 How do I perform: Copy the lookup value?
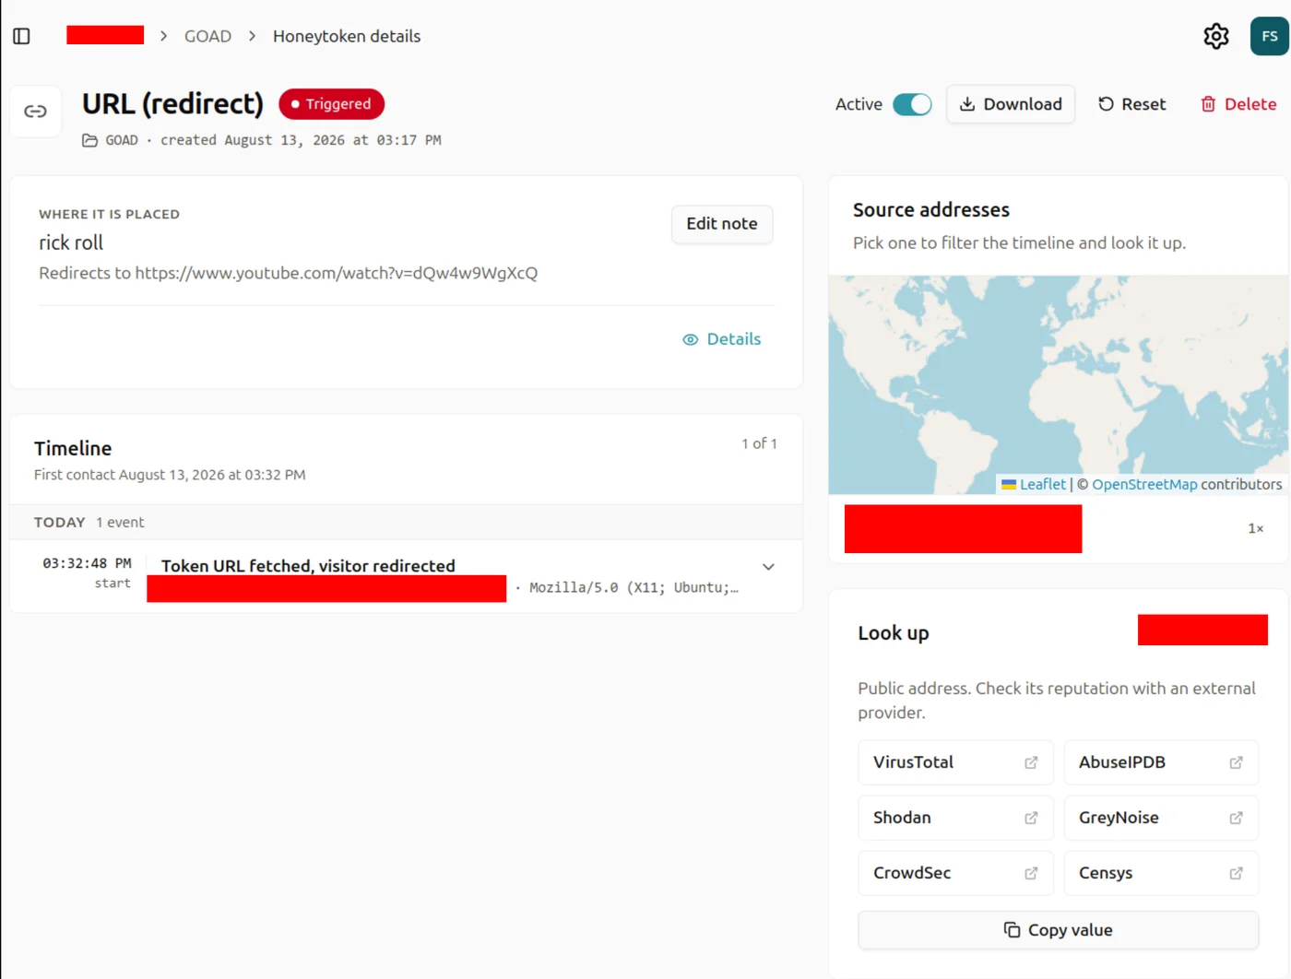(1059, 930)
